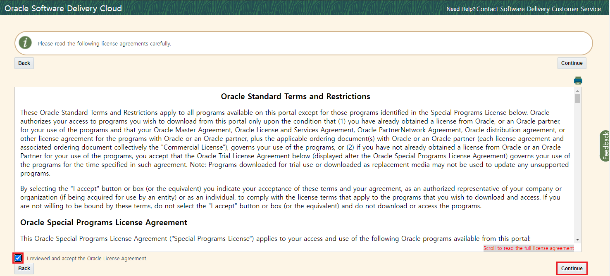Click the top Continue button
Screen dimensions: 610x276
pyautogui.click(x=572, y=63)
